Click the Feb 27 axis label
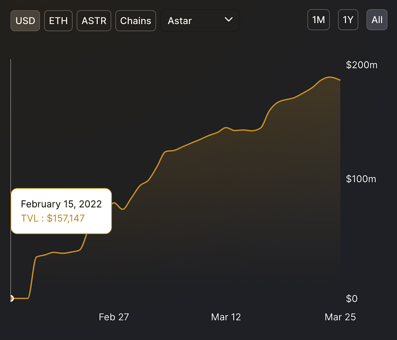Image resolution: width=397 pixels, height=340 pixels. [x=114, y=317]
